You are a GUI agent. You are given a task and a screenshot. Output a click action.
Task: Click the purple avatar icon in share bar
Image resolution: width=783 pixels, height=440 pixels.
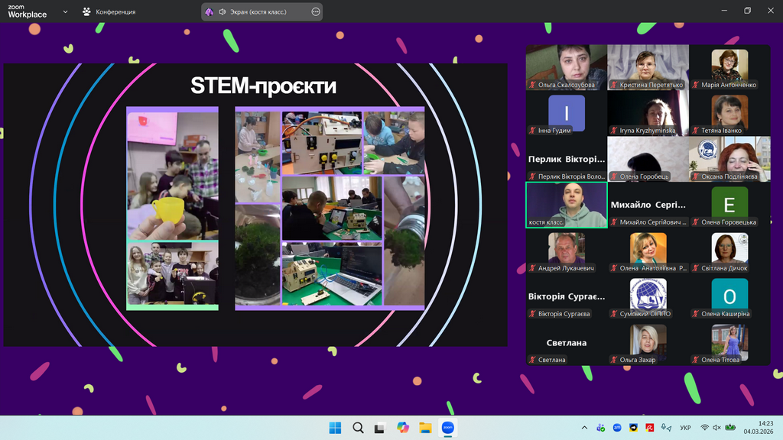[210, 12]
